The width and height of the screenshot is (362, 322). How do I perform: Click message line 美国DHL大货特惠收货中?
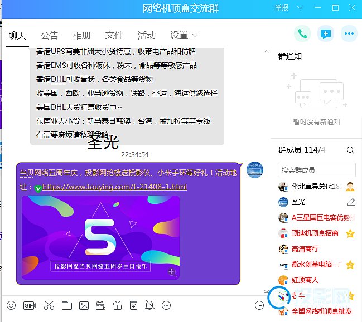click(79, 107)
